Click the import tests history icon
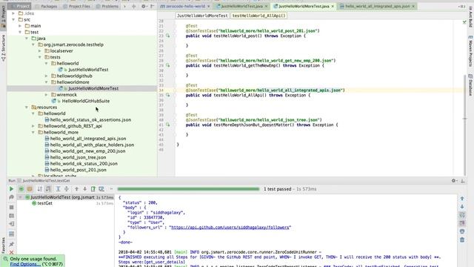The width and height of the screenshot is (474, 267). point(101,189)
